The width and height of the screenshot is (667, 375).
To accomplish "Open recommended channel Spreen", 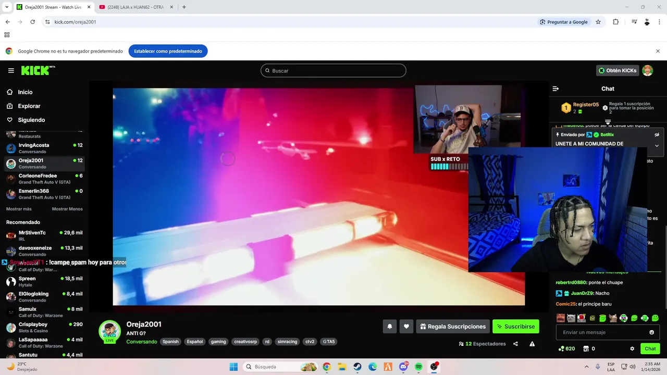I will (x=44, y=281).
